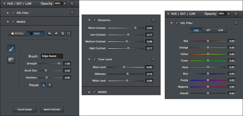Open the Brush type dropdown Edge Aware
This screenshot has height=116, width=243.
[x=52, y=56]
